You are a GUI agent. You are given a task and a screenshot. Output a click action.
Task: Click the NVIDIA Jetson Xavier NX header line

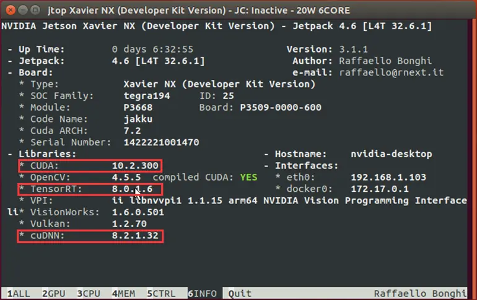click(217, 26)
